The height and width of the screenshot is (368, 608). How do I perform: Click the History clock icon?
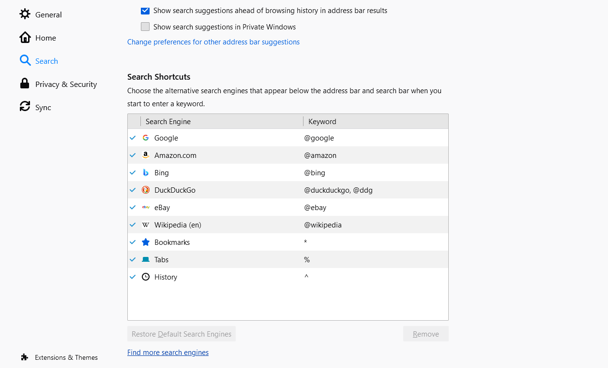coord(145,277)
